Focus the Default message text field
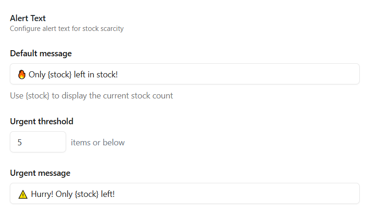This screenshot has height=218, width=370. pos(234,74)
